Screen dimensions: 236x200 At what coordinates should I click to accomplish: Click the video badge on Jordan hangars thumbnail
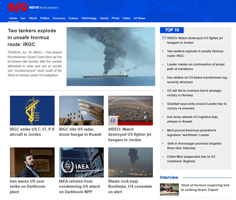[113, 120]
